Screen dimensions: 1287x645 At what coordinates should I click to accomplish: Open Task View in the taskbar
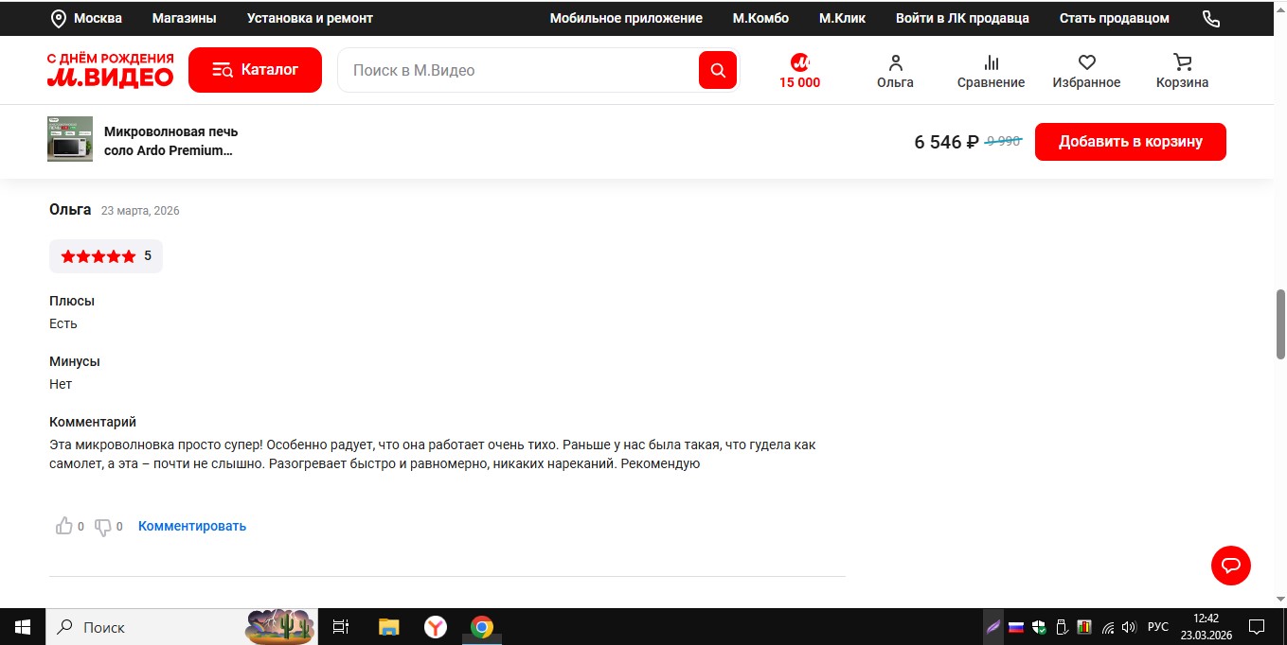pyautogui.click(x=341, y=627)
